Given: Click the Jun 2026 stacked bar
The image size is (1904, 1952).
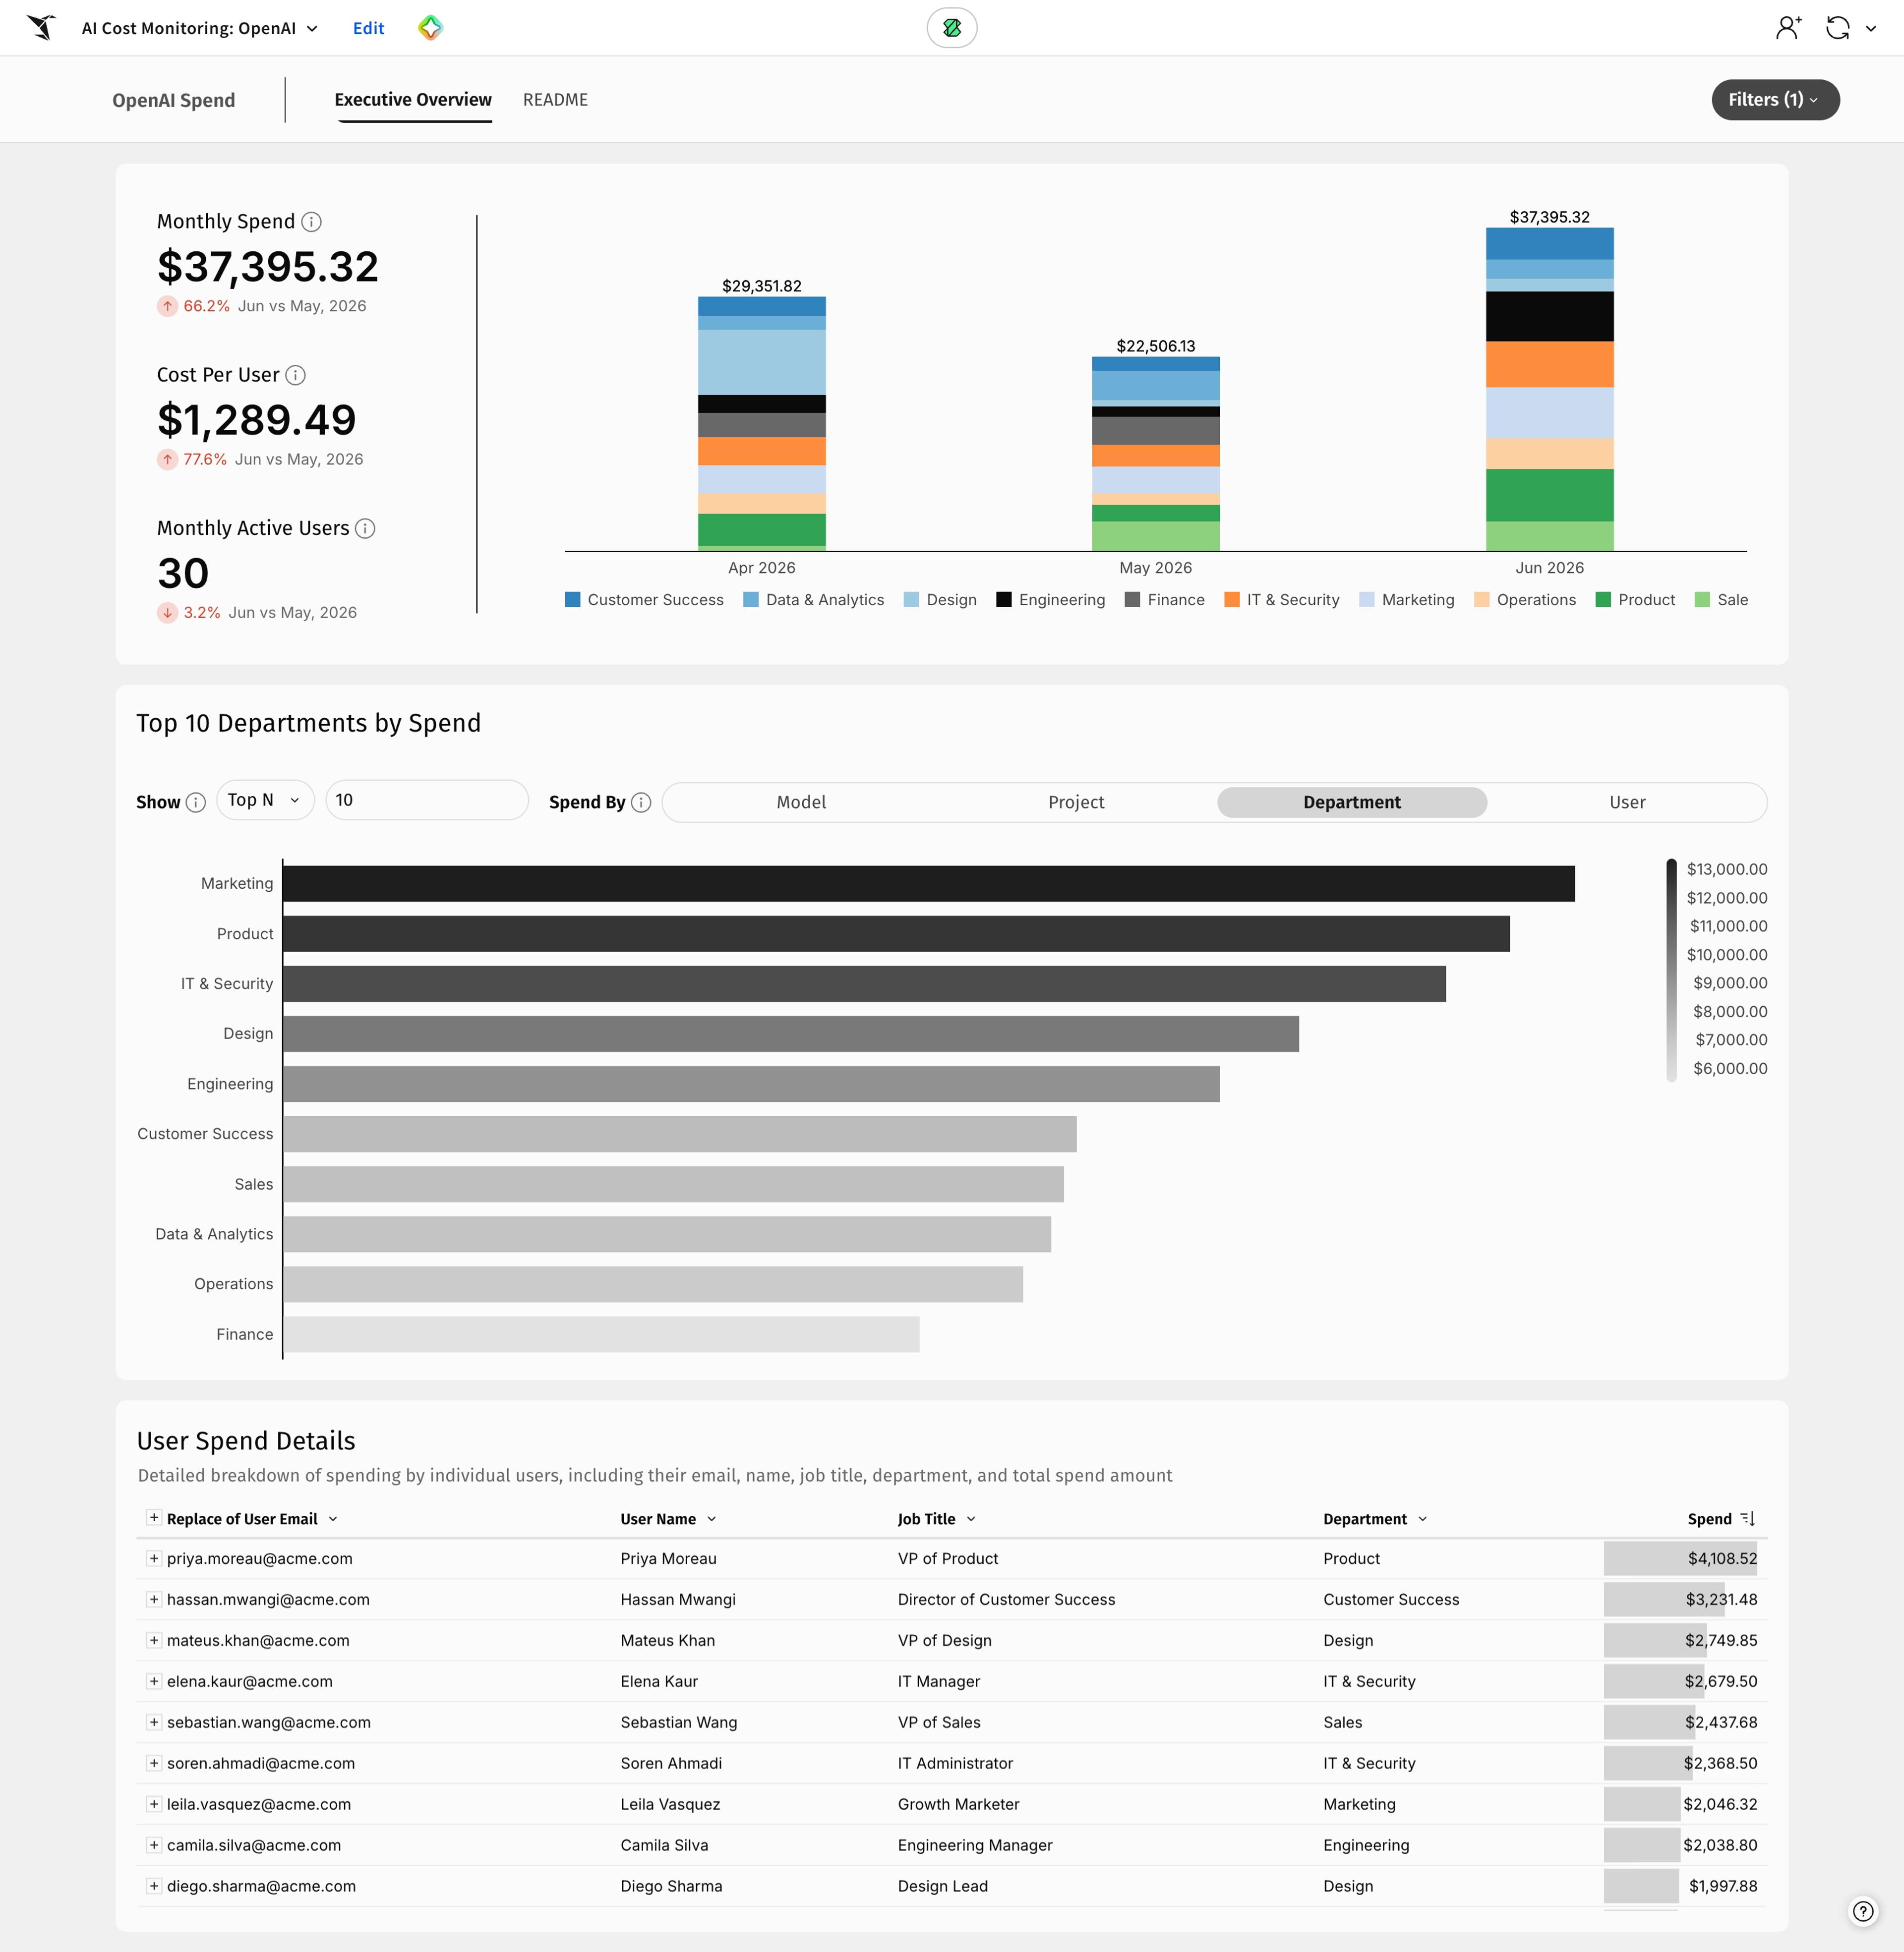Looking at the screenshot, I should [1549, 389].
